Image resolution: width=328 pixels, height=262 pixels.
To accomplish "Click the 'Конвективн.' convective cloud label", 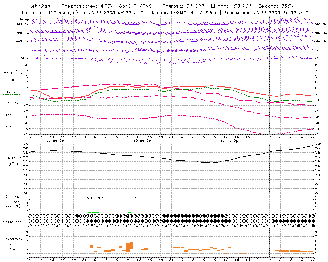I will [x=13, y=239].
